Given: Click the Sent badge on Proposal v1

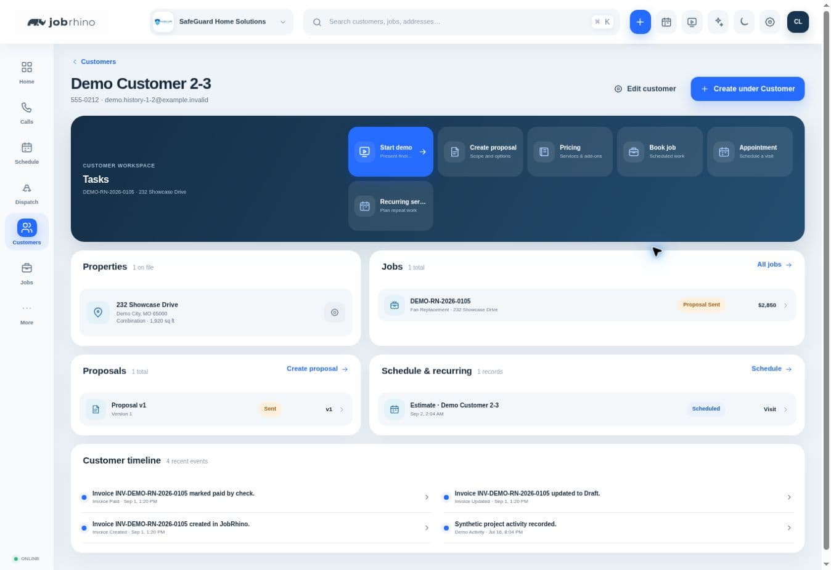Looking at the screenshot, I should click(270, 409).
